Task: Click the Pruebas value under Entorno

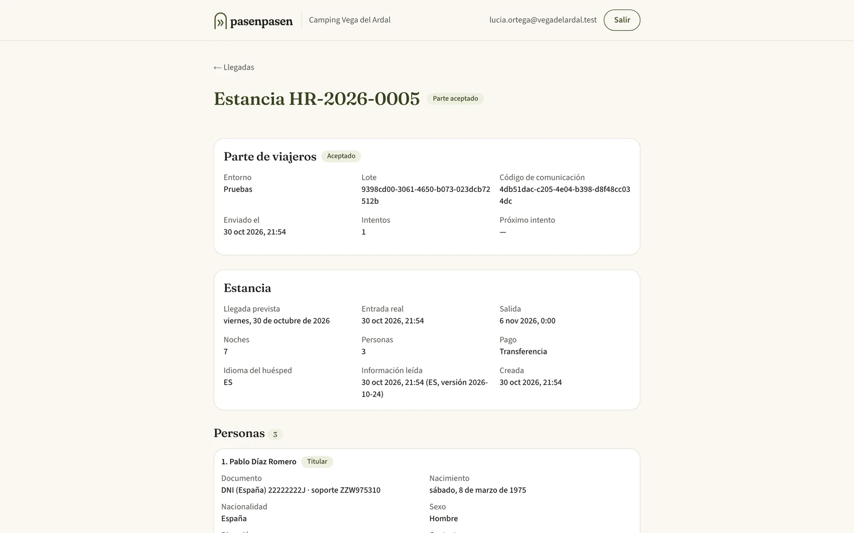Action: [x=238, y=189]
